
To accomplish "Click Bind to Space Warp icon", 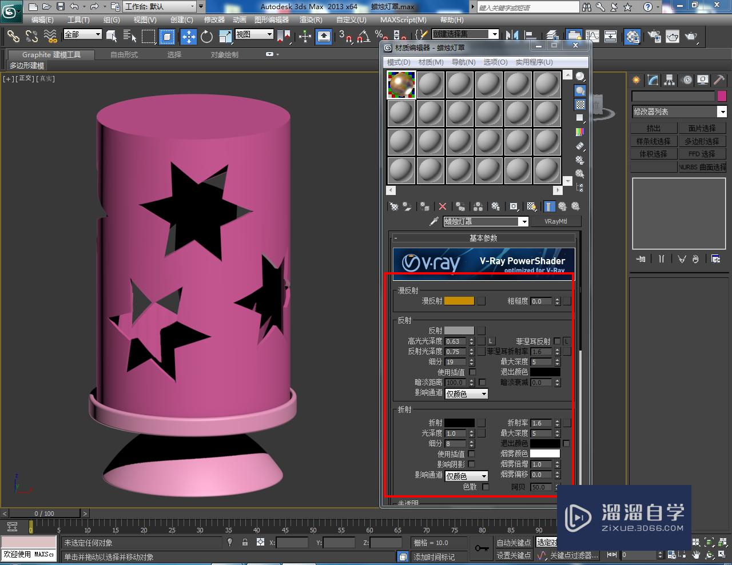I will [x=51, y=37].
